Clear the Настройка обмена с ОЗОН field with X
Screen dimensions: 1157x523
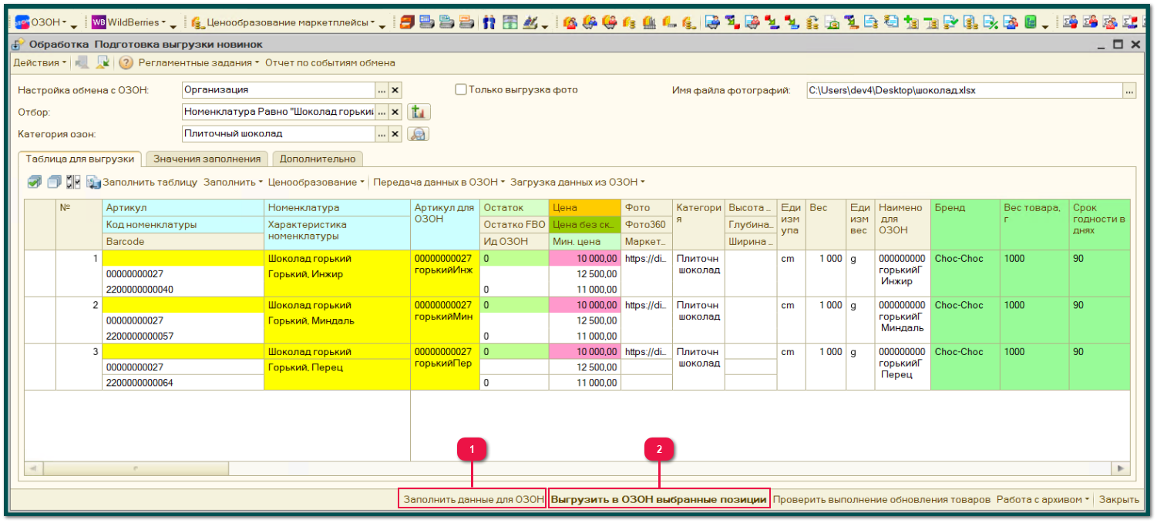pos(395,90)
